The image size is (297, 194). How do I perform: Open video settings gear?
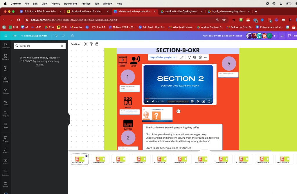198,101
